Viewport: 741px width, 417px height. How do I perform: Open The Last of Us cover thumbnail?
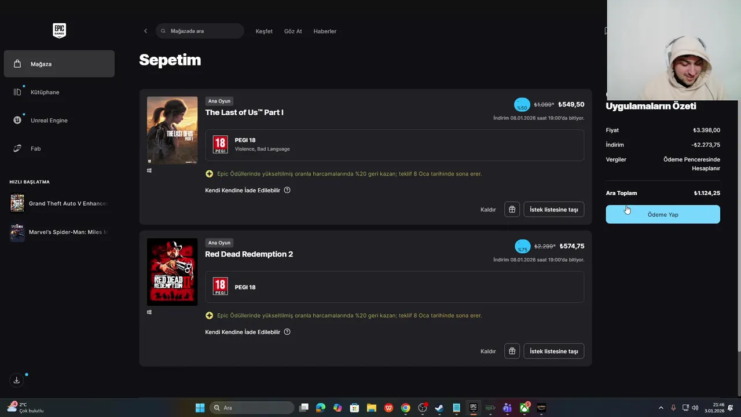click(172, 130)
